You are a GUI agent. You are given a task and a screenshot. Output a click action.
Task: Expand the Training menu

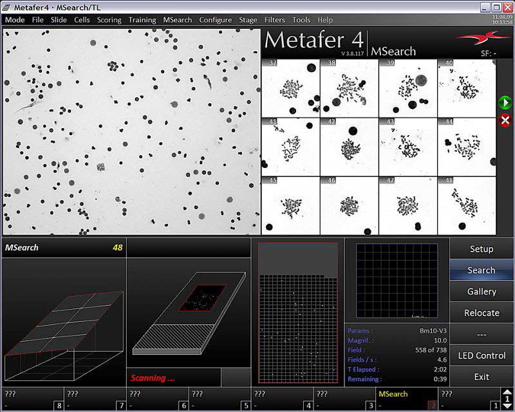pyautogui.click(x=142, y=20)
